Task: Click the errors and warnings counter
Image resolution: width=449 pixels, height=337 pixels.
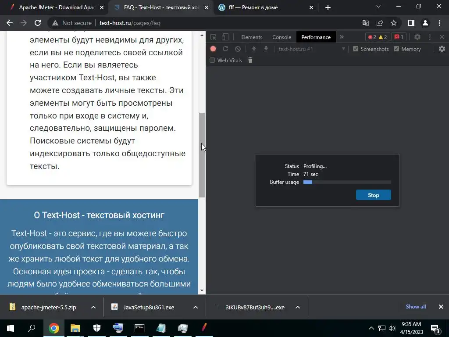Action: [x=378, y=37]
